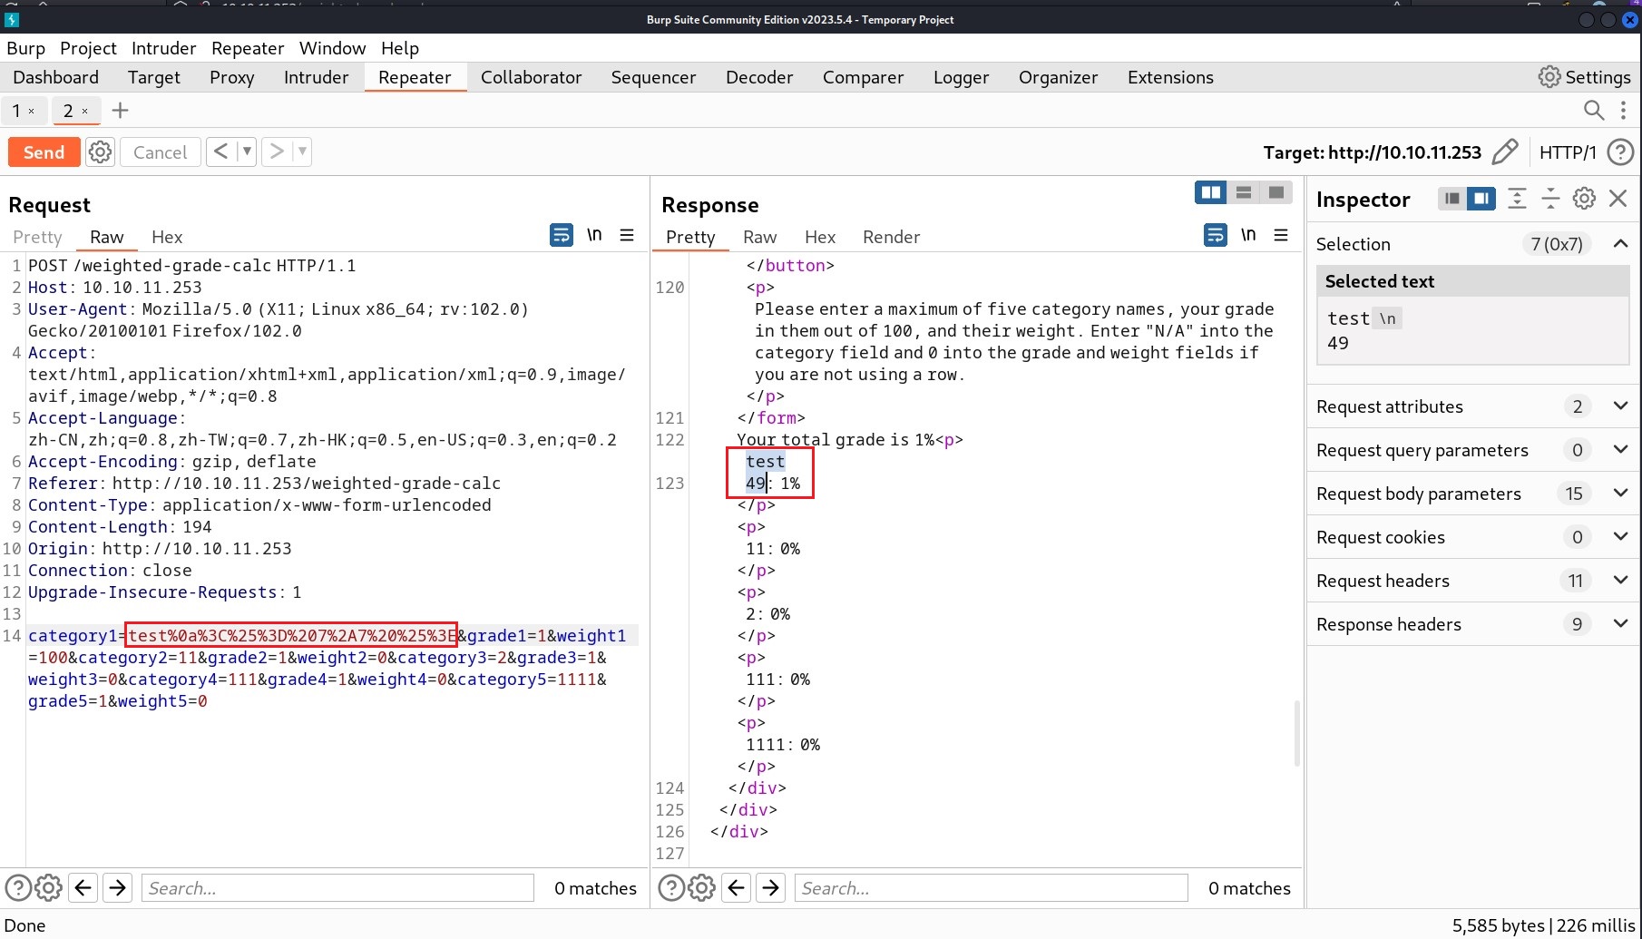Switch to the Extensions tab
1642x939 pixels.
pos(1170,77)
